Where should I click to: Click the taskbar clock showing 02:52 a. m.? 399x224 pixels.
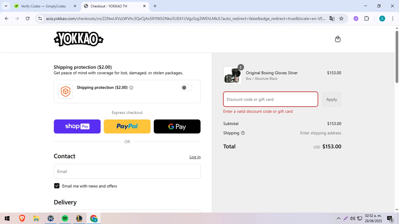[373, 218]
